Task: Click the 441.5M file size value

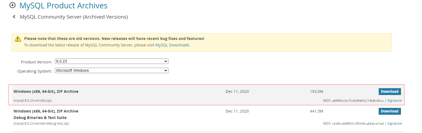Action: point(317,111)
